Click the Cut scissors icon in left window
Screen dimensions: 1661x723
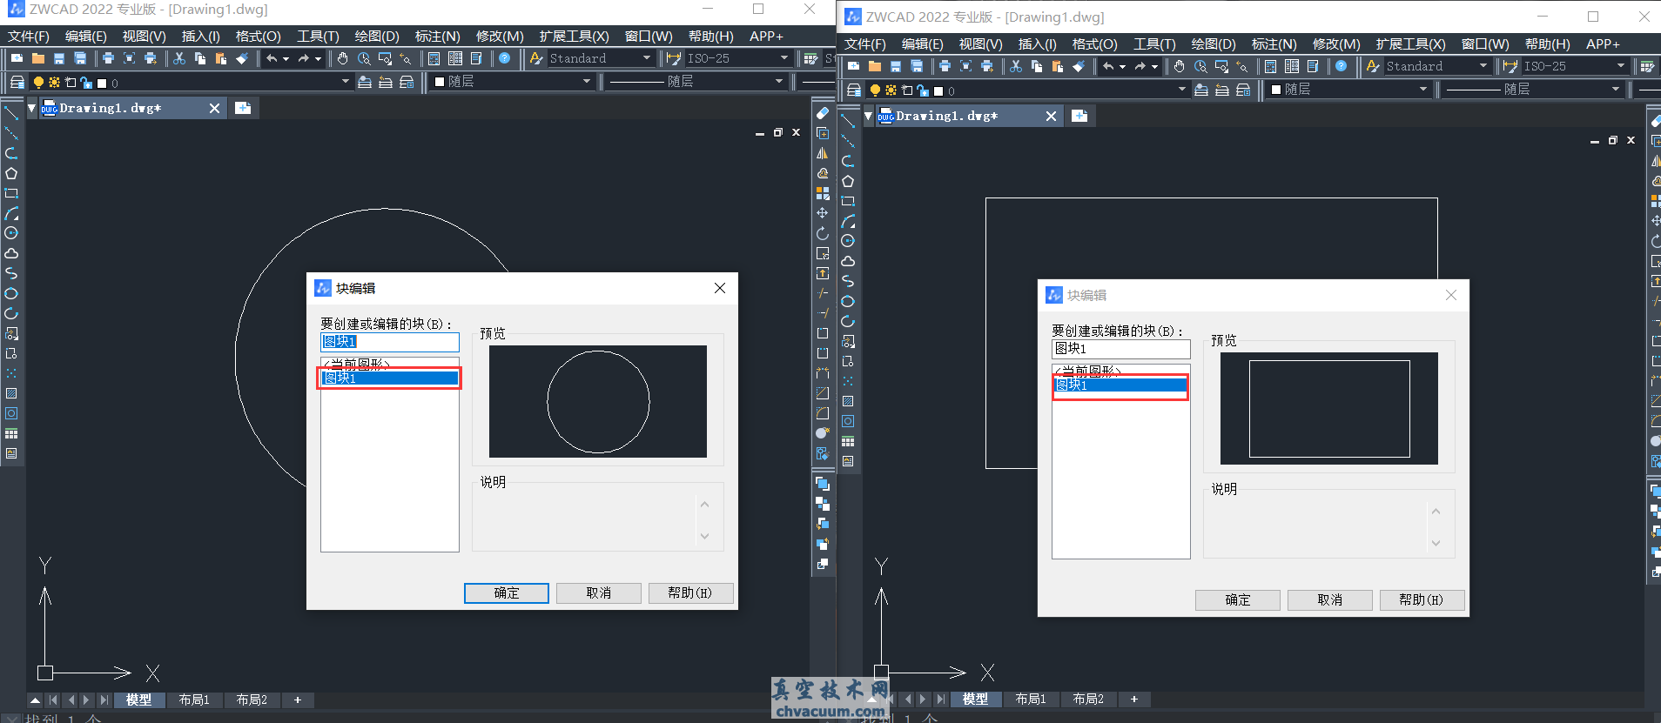click(179, 58)
